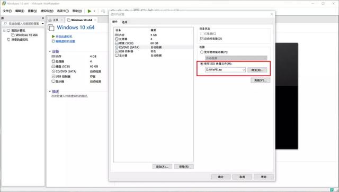Image resolution: width=339 pixels, height=192 pixels.
Task: Click the description text area on VM page
Action: pos(70,96)
